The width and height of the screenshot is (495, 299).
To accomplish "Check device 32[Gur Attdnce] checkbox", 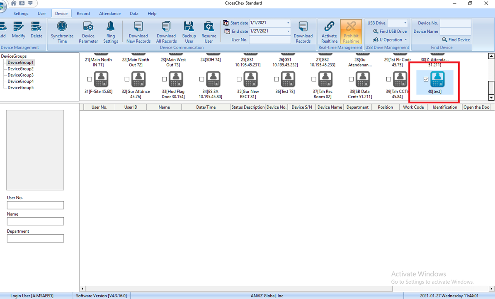I will coord(127,79).
